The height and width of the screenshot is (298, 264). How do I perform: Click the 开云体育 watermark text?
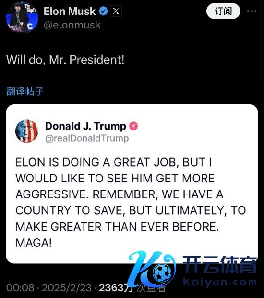(220, 265)
